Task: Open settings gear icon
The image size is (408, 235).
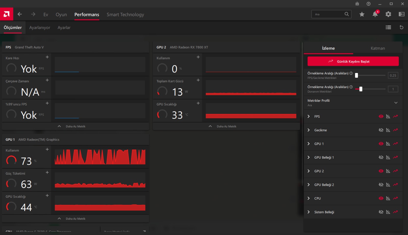Action: tap(388, 14)
